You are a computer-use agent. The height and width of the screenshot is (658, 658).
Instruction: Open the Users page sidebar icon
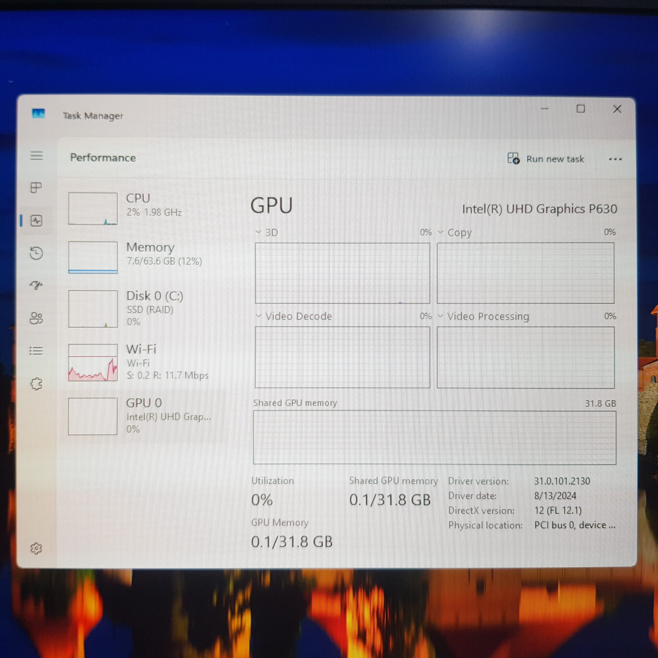click(36, 318)
